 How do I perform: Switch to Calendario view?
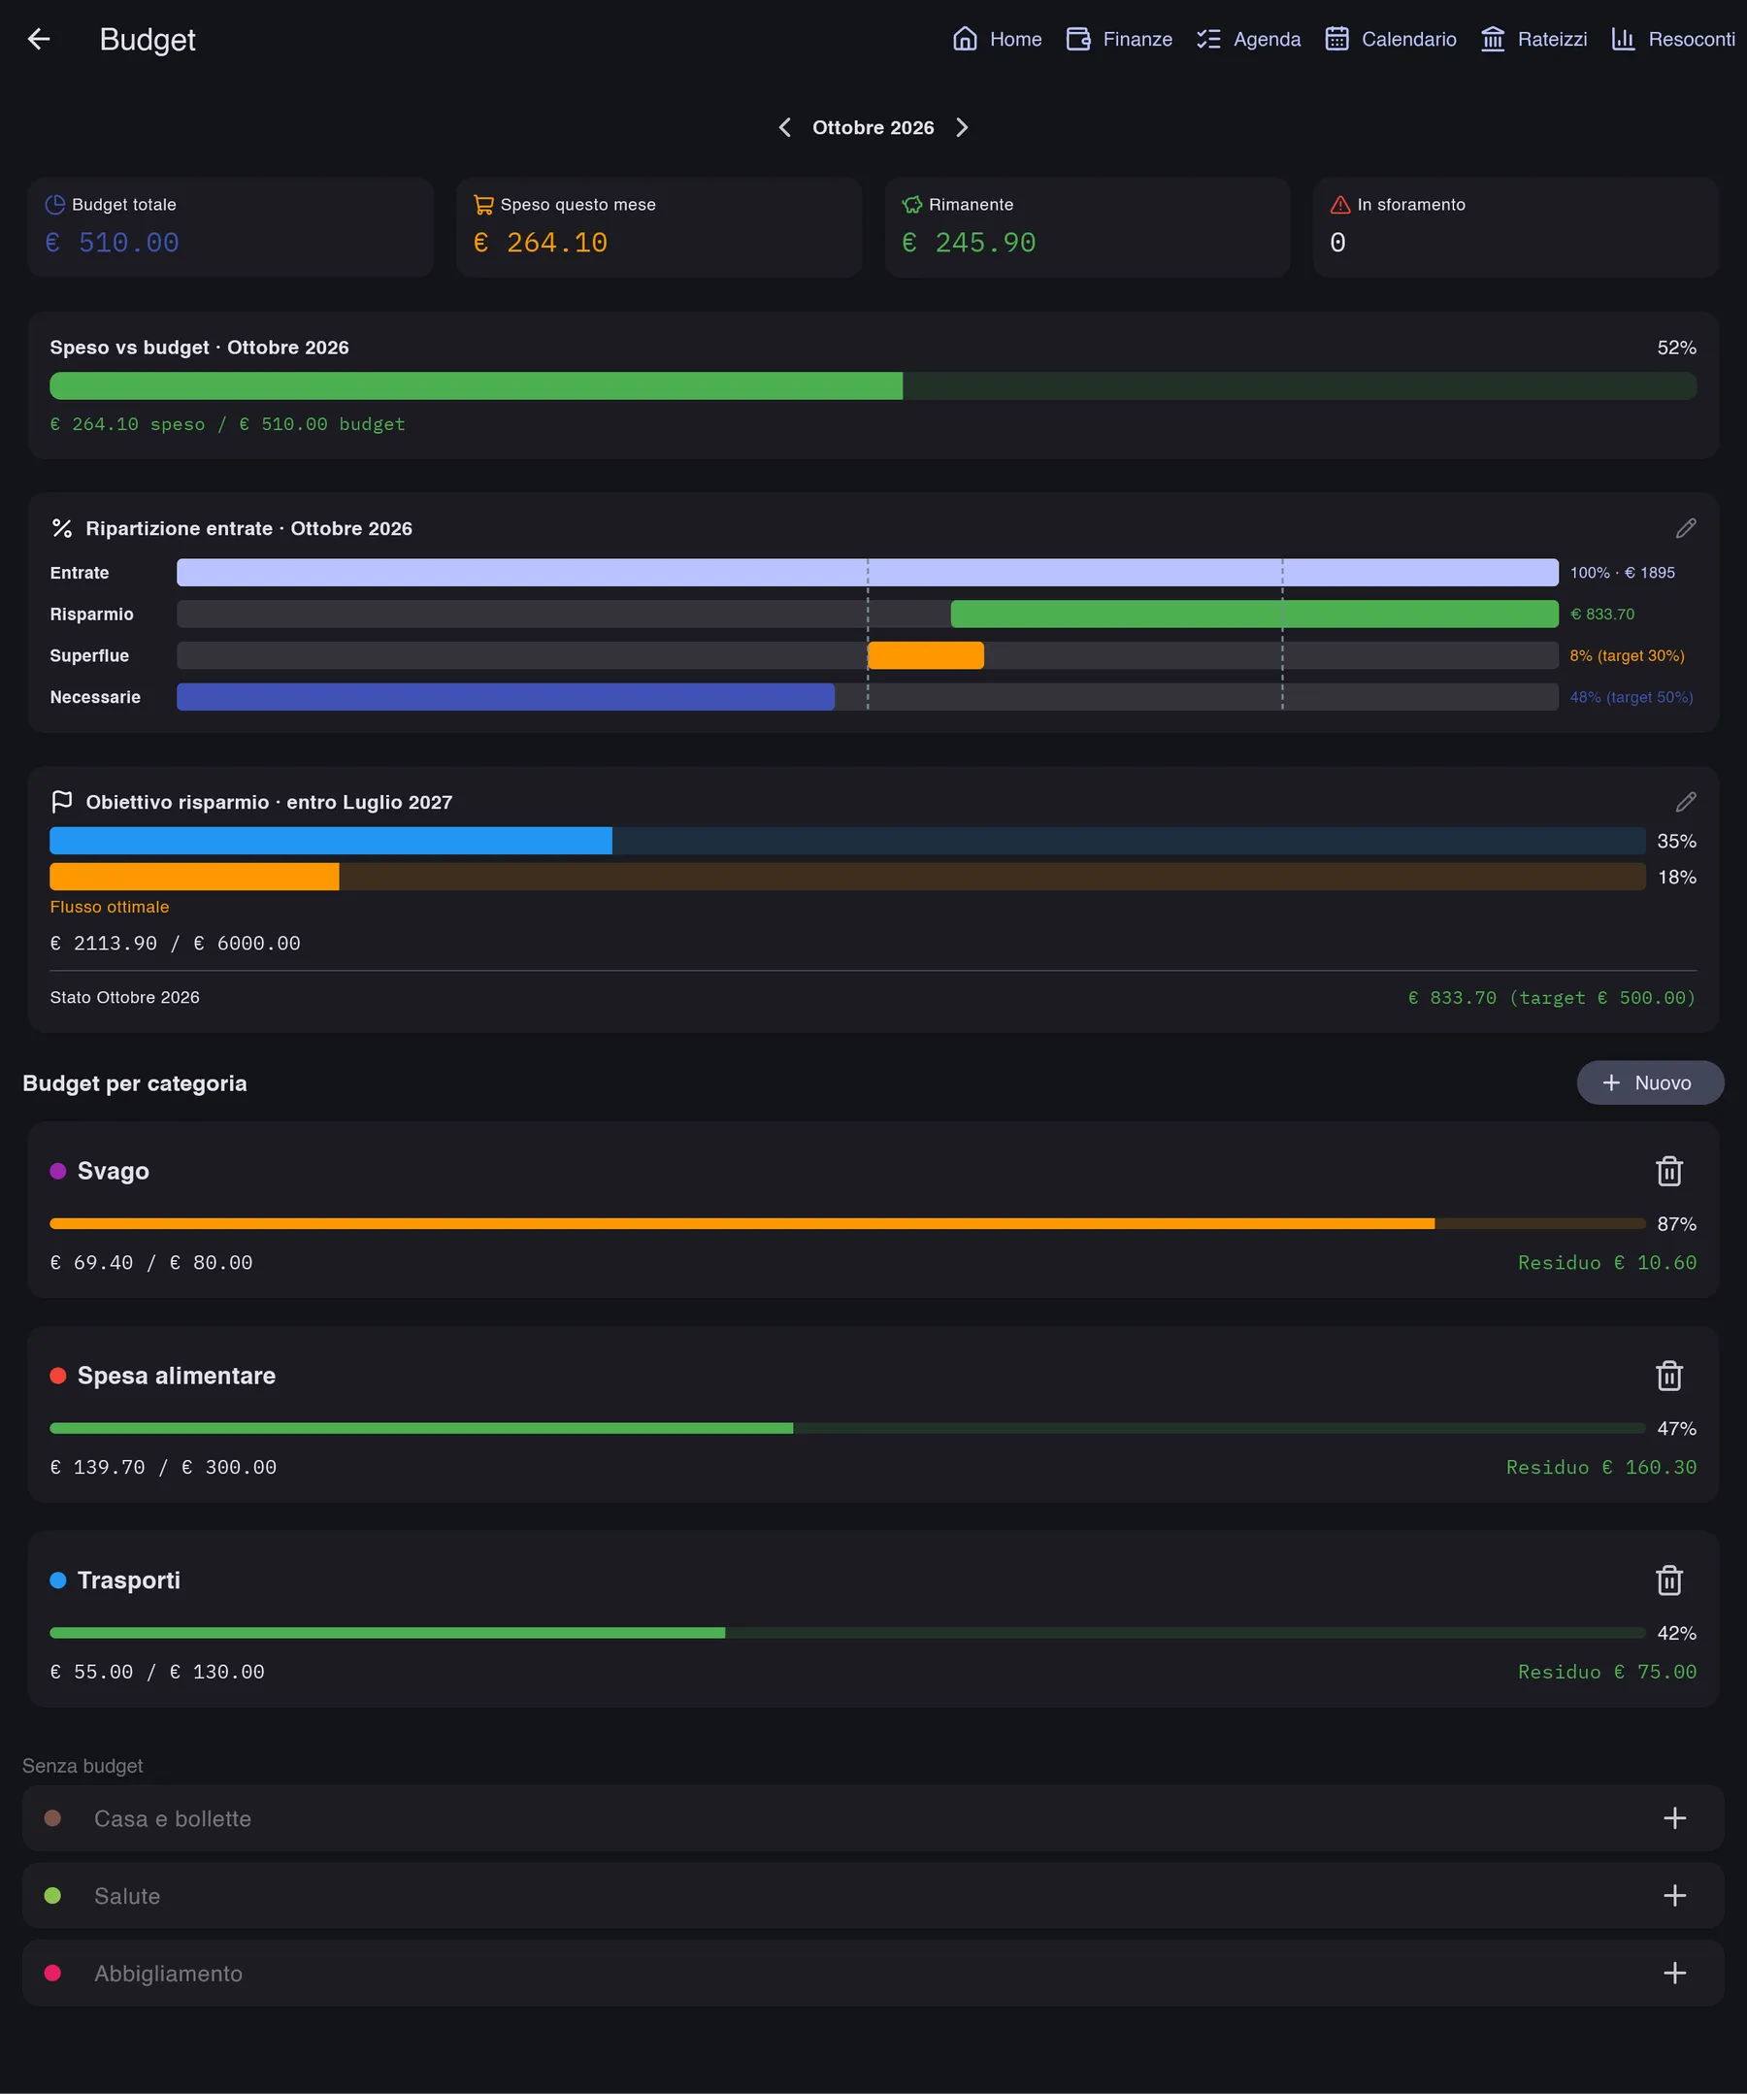click(1390, 39)
